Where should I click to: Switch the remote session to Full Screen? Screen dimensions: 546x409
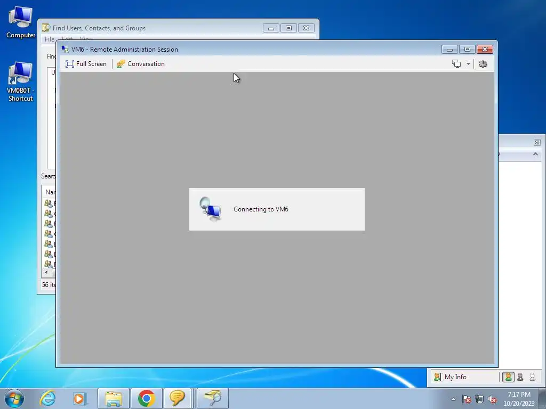(86, 64)
